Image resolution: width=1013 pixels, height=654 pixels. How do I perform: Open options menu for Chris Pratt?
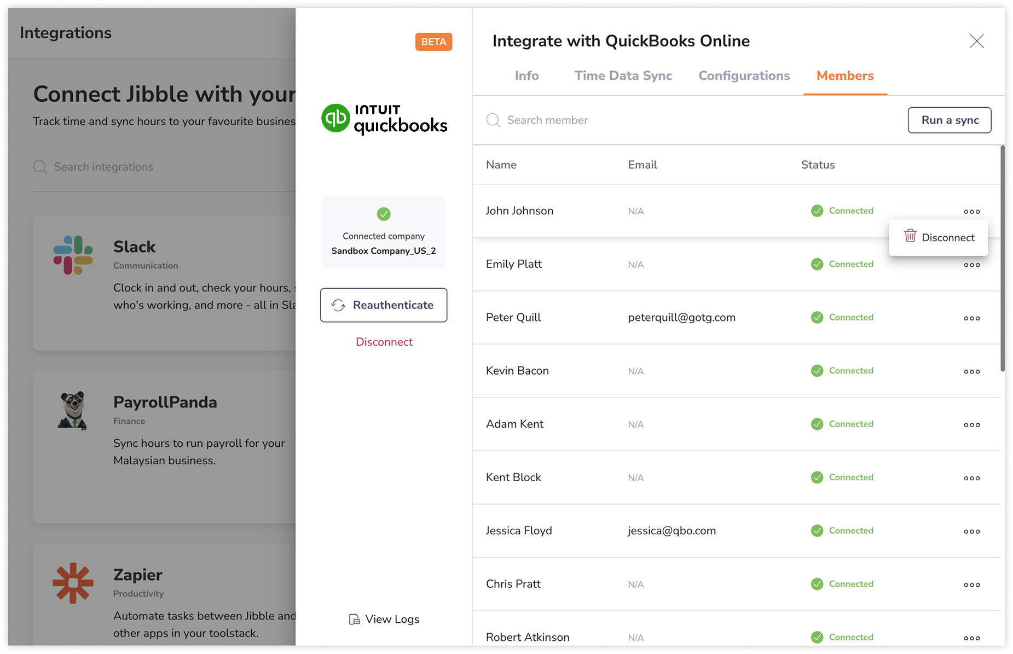(971, 585)
